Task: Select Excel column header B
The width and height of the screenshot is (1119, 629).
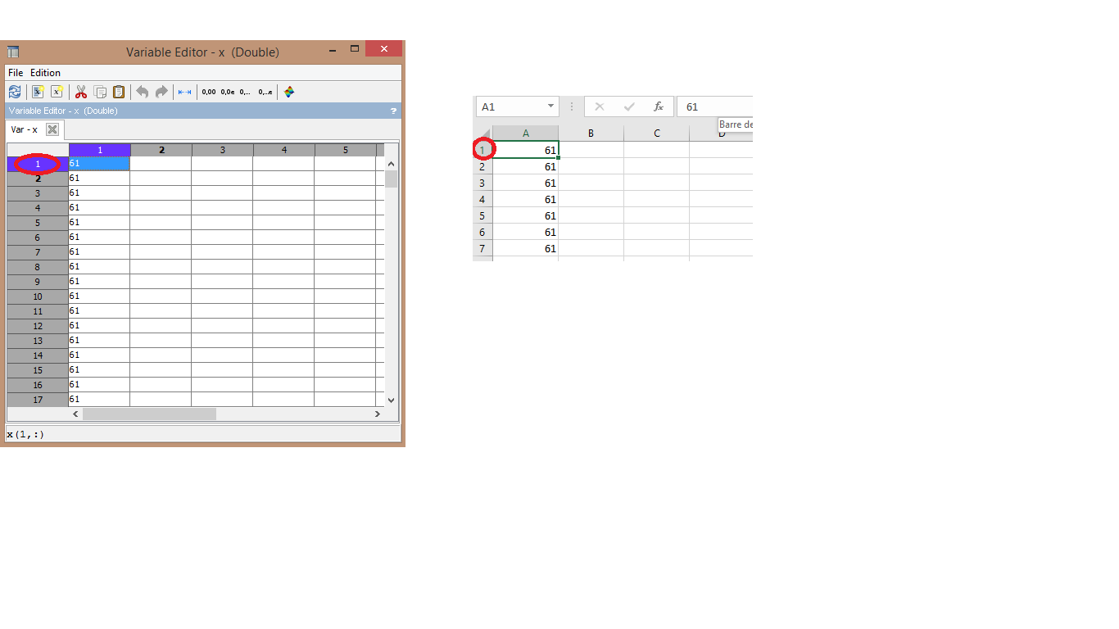Action: [591, 133]
